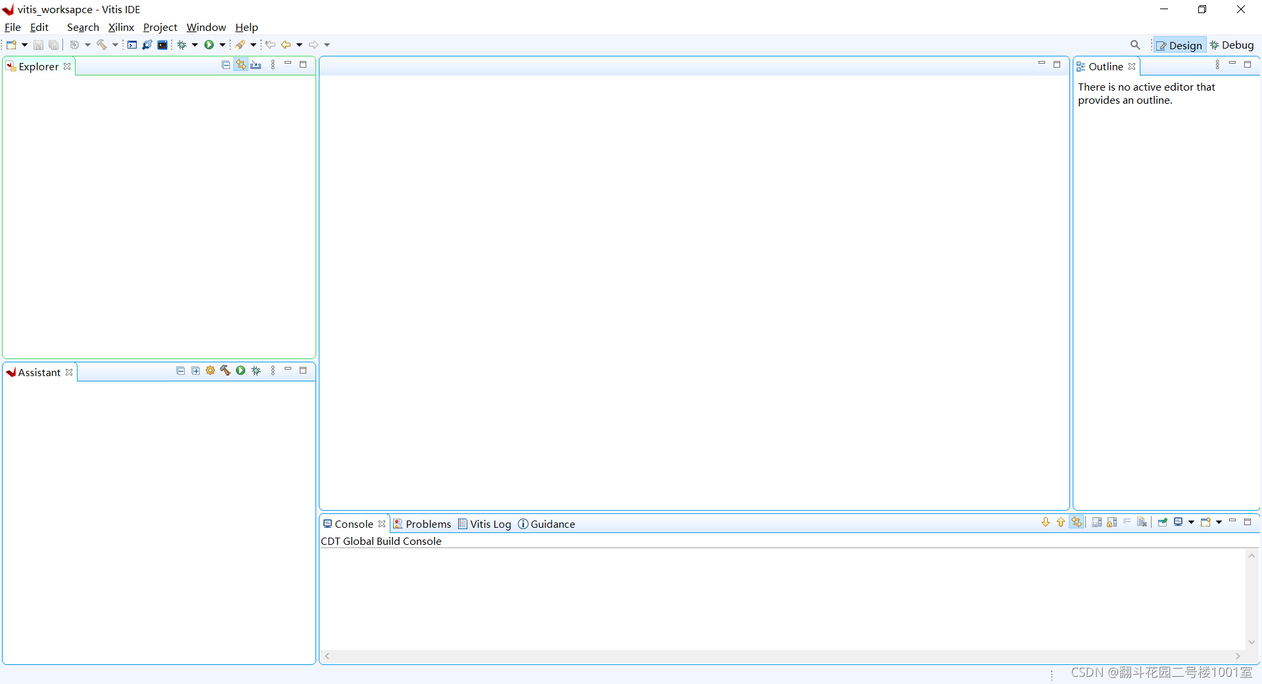The width and height of the screenshot is (1262, 684).
Task: Click the Forward navigation arrow icon
Action: coord(314,45)
